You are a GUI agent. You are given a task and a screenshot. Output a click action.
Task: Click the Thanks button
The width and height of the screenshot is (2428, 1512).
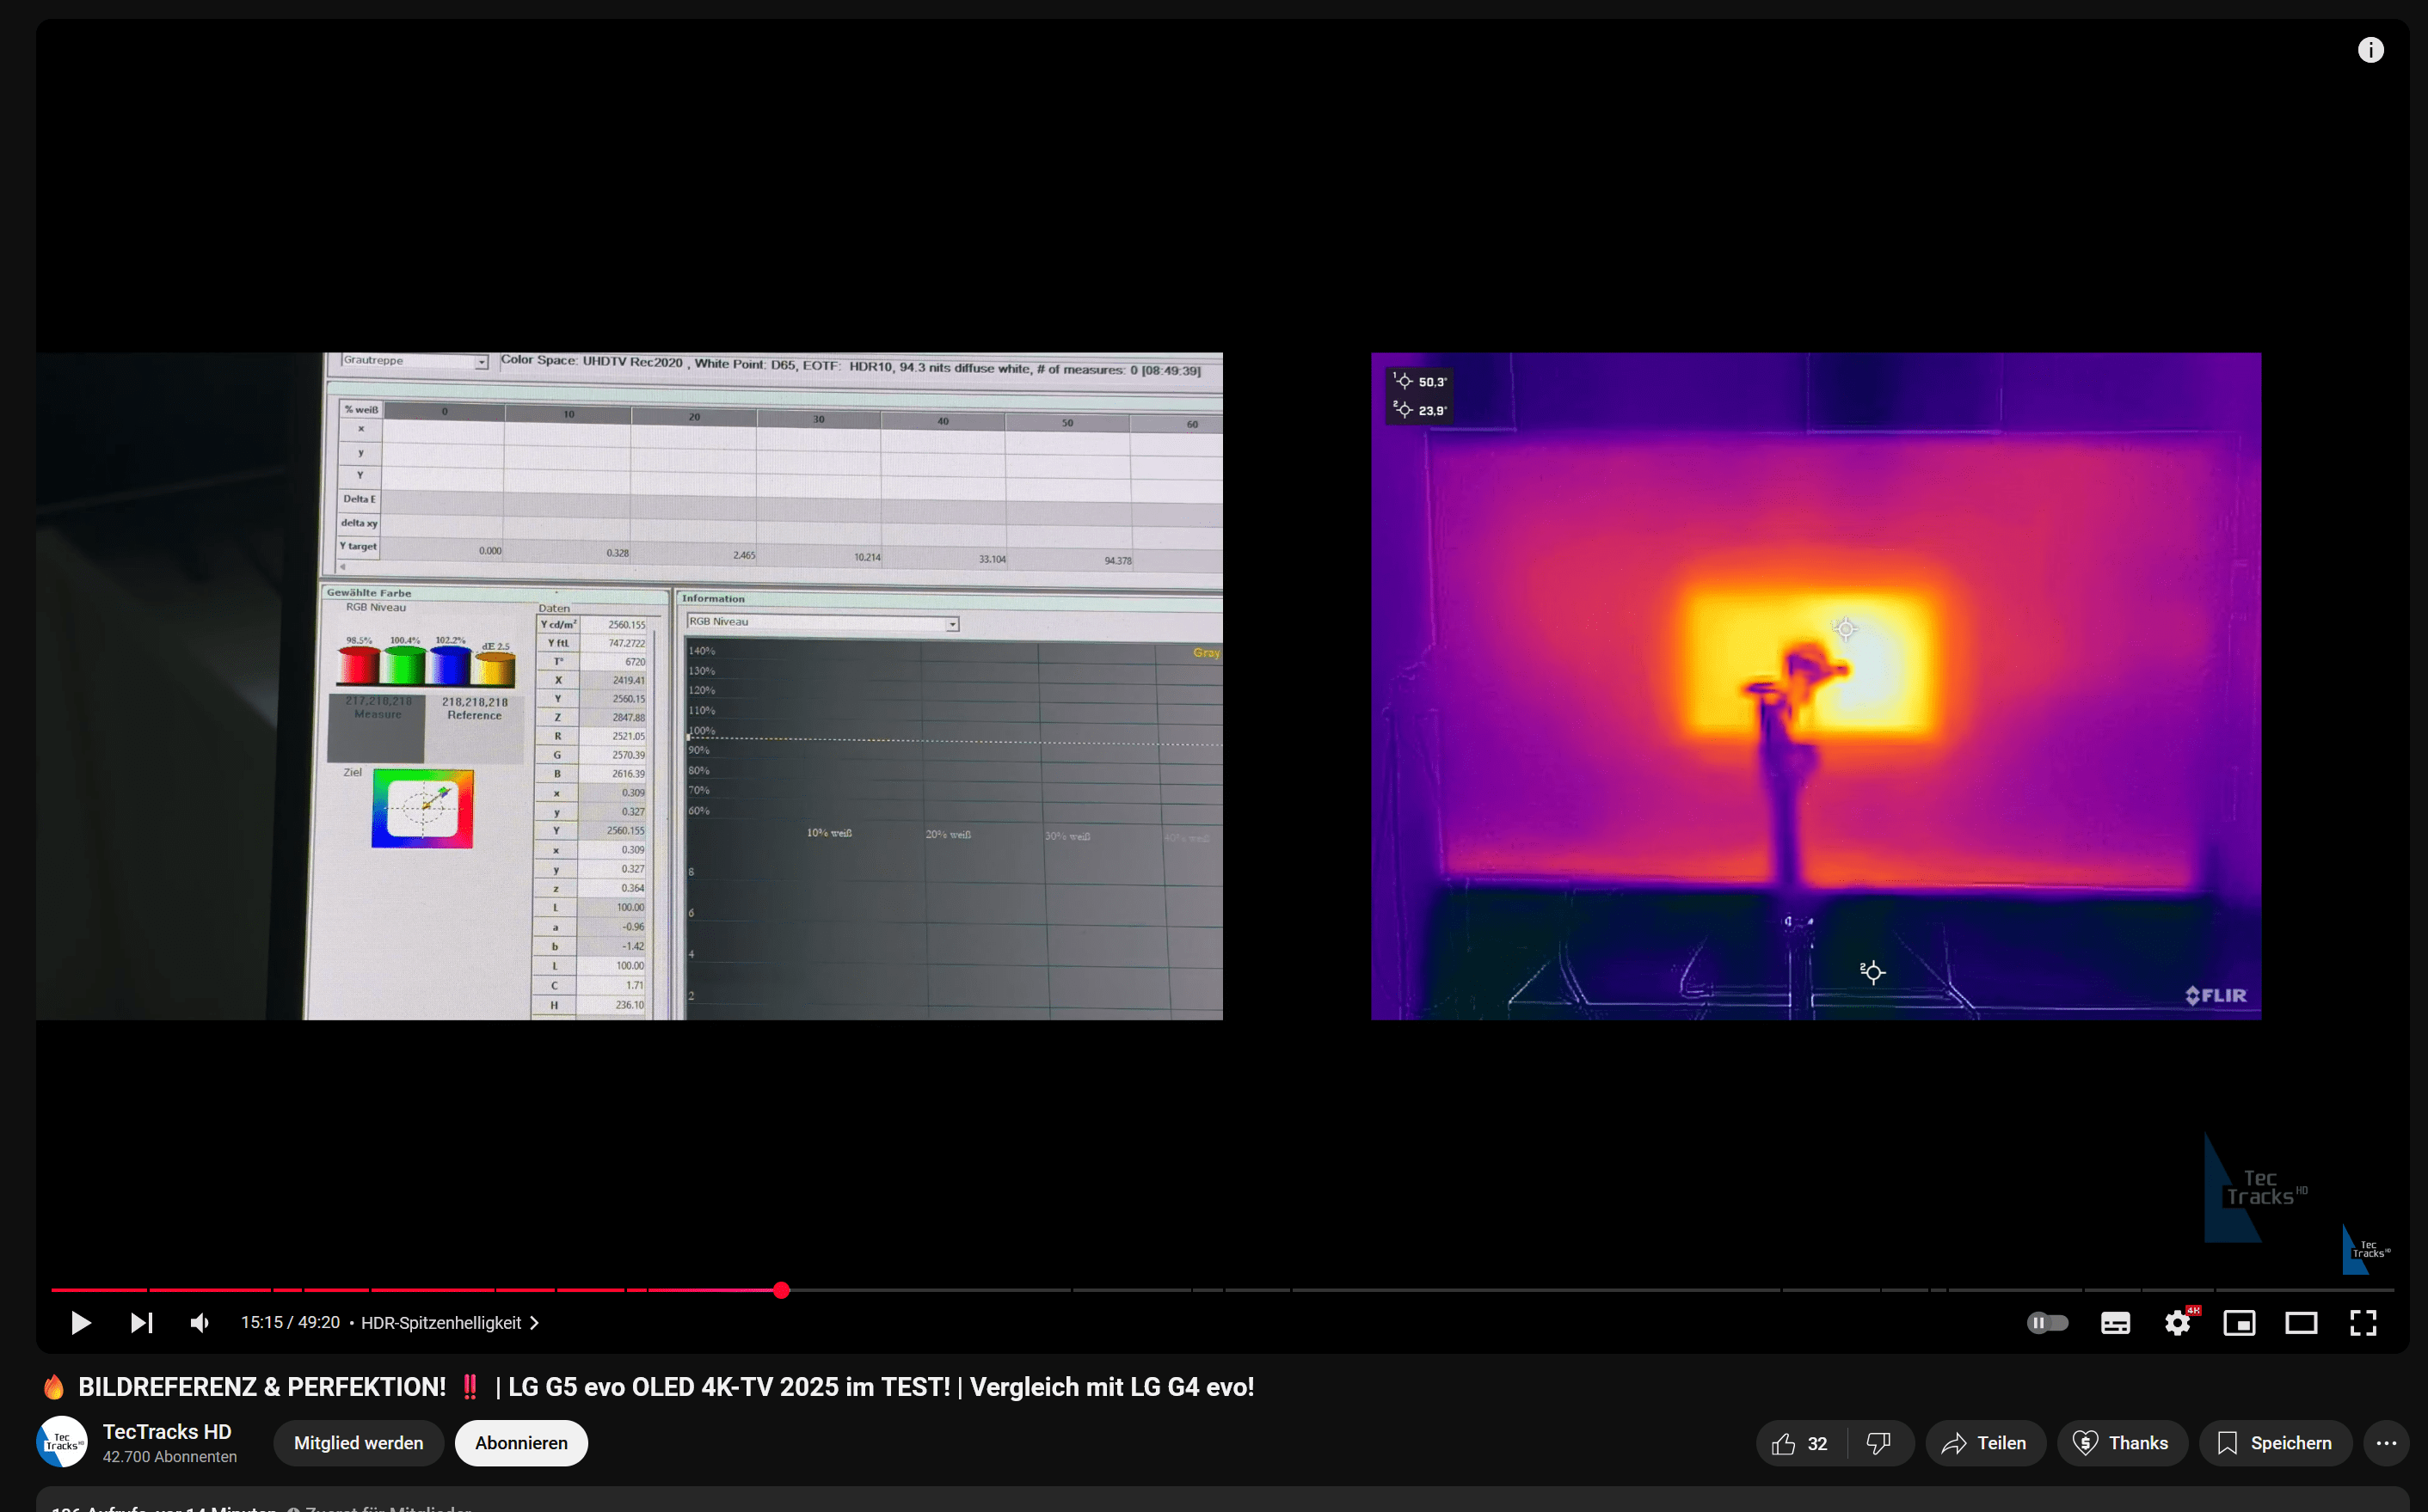coord(2121,1443)
